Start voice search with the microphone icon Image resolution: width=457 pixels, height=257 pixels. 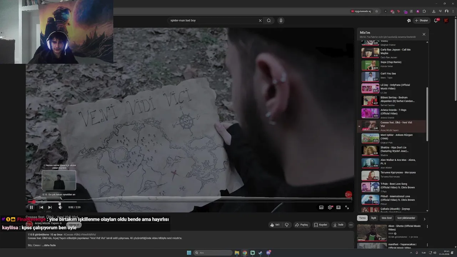281,20
